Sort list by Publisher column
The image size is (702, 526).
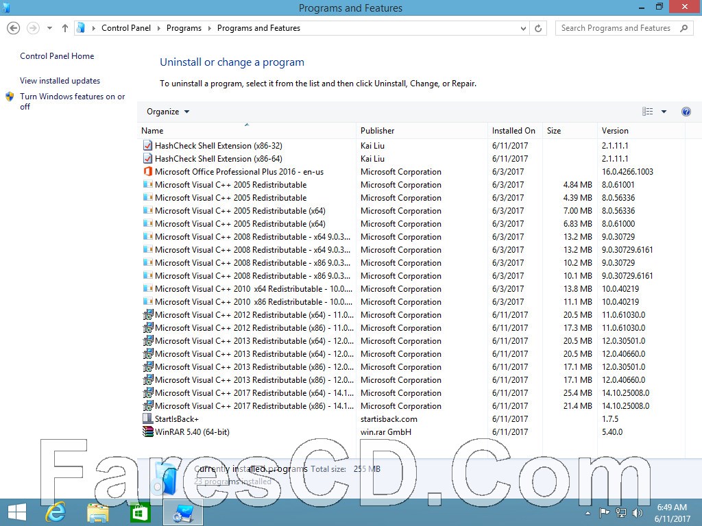[378, 131]
